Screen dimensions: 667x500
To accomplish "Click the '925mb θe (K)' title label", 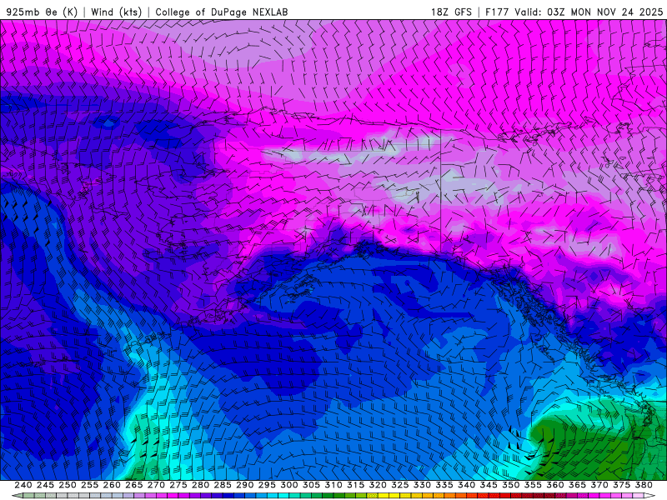I will click(42, 12).
